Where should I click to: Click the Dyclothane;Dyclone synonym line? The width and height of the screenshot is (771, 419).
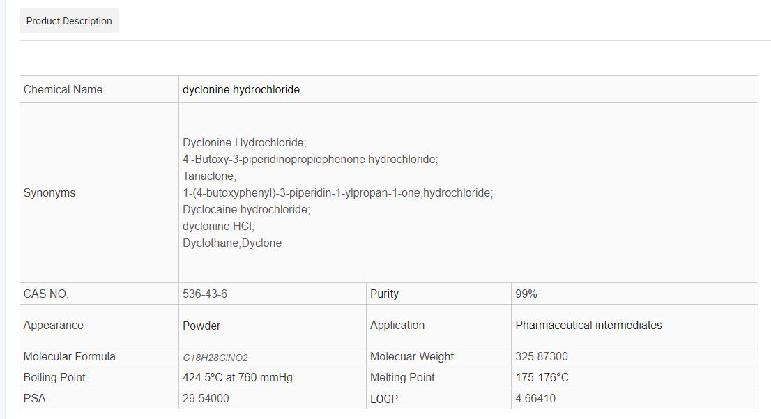pyautogui.click(x=232, y=243)
